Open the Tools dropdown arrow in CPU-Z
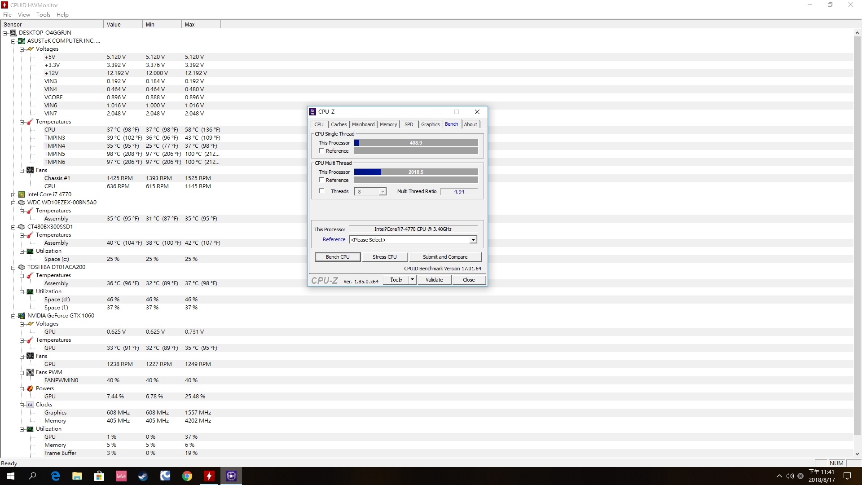The width and height of the screenshot is (862, 485). tap(412, 280)
